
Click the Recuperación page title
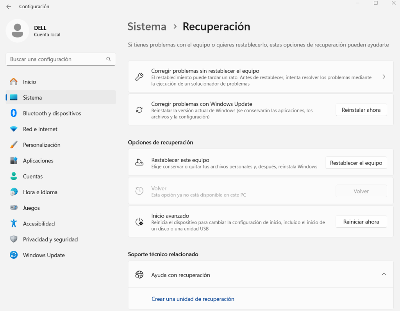tap(216, 27)
